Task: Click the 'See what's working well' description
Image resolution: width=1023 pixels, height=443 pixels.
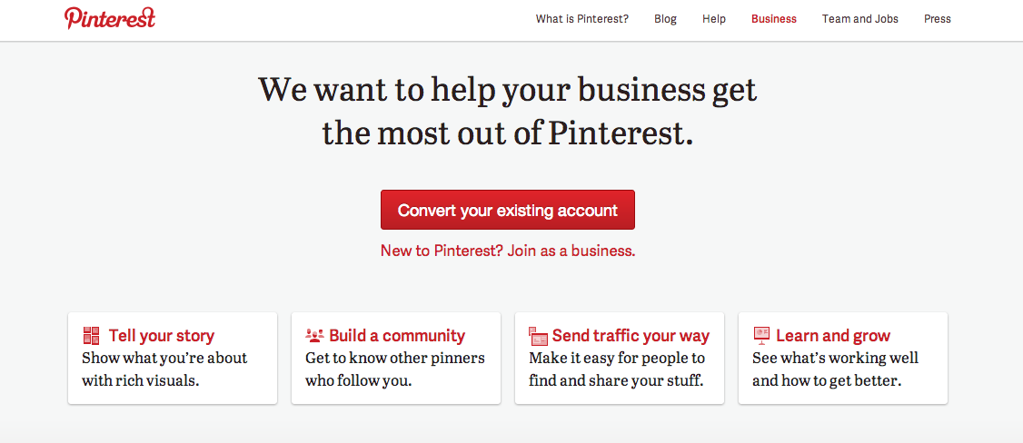Action: click(x=835, y=369)
